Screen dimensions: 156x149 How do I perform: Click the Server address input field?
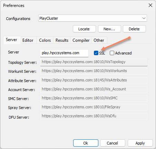coord(64,53)
